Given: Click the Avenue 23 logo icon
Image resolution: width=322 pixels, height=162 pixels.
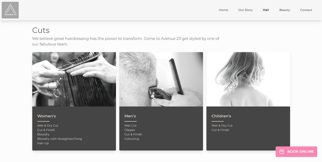Looking at the screenshot, I should (10, 10).
